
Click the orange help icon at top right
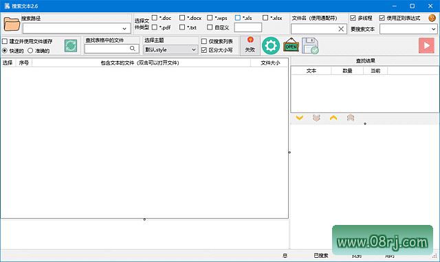pyautogui.click(x=432, y=18)
